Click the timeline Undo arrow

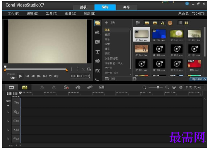click(42, 88)
